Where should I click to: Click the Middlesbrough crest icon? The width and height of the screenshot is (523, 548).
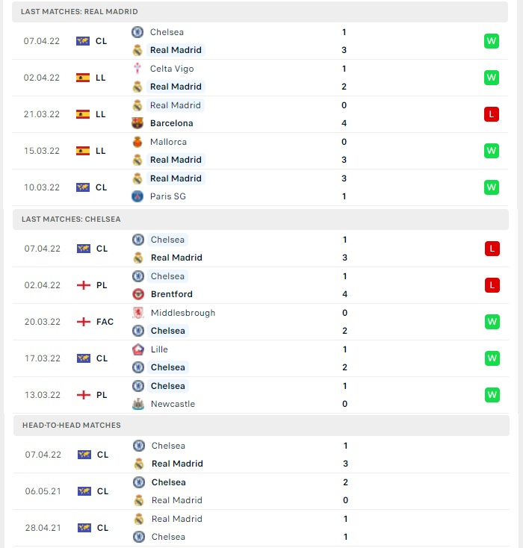[x=138, y=313]
